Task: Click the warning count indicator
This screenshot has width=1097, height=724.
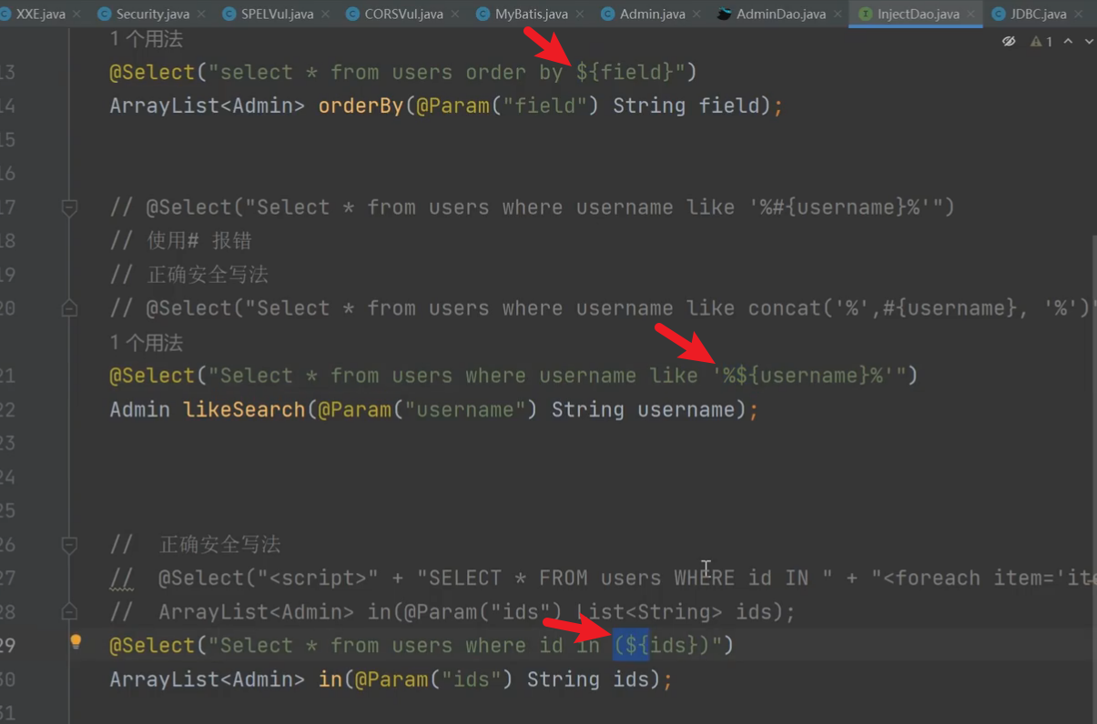Action: (1041, 42)
